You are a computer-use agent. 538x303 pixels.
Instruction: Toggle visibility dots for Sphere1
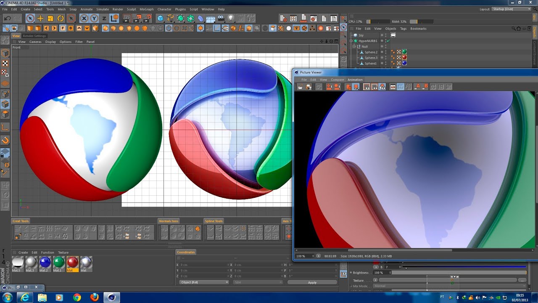click(386, 63)
